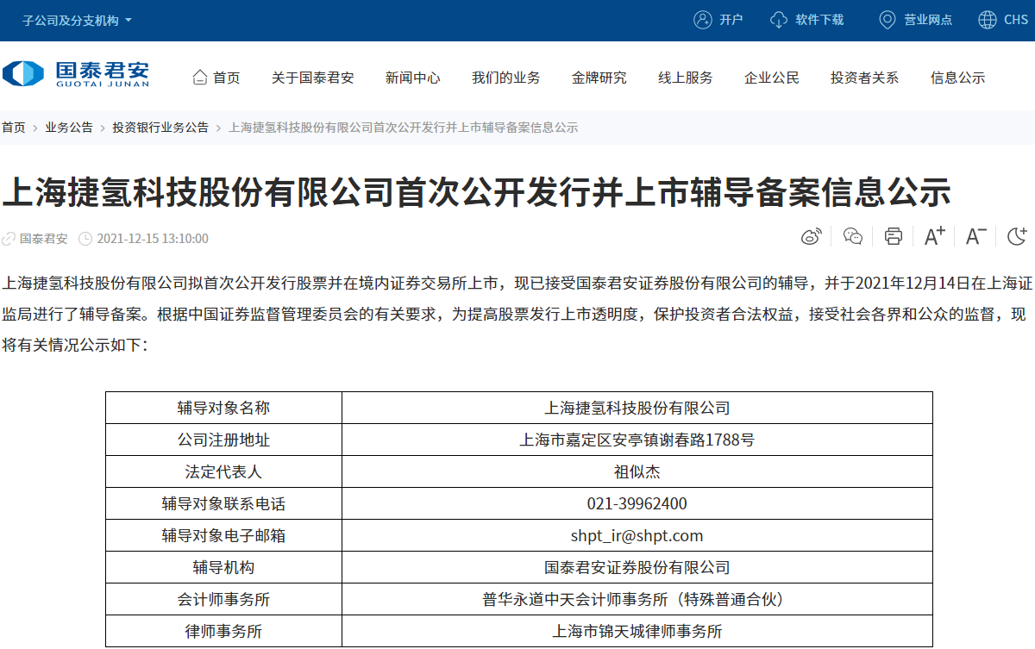Click the author name 国泰君安
The image size is (1035, 649).
(x=46, y=239)
